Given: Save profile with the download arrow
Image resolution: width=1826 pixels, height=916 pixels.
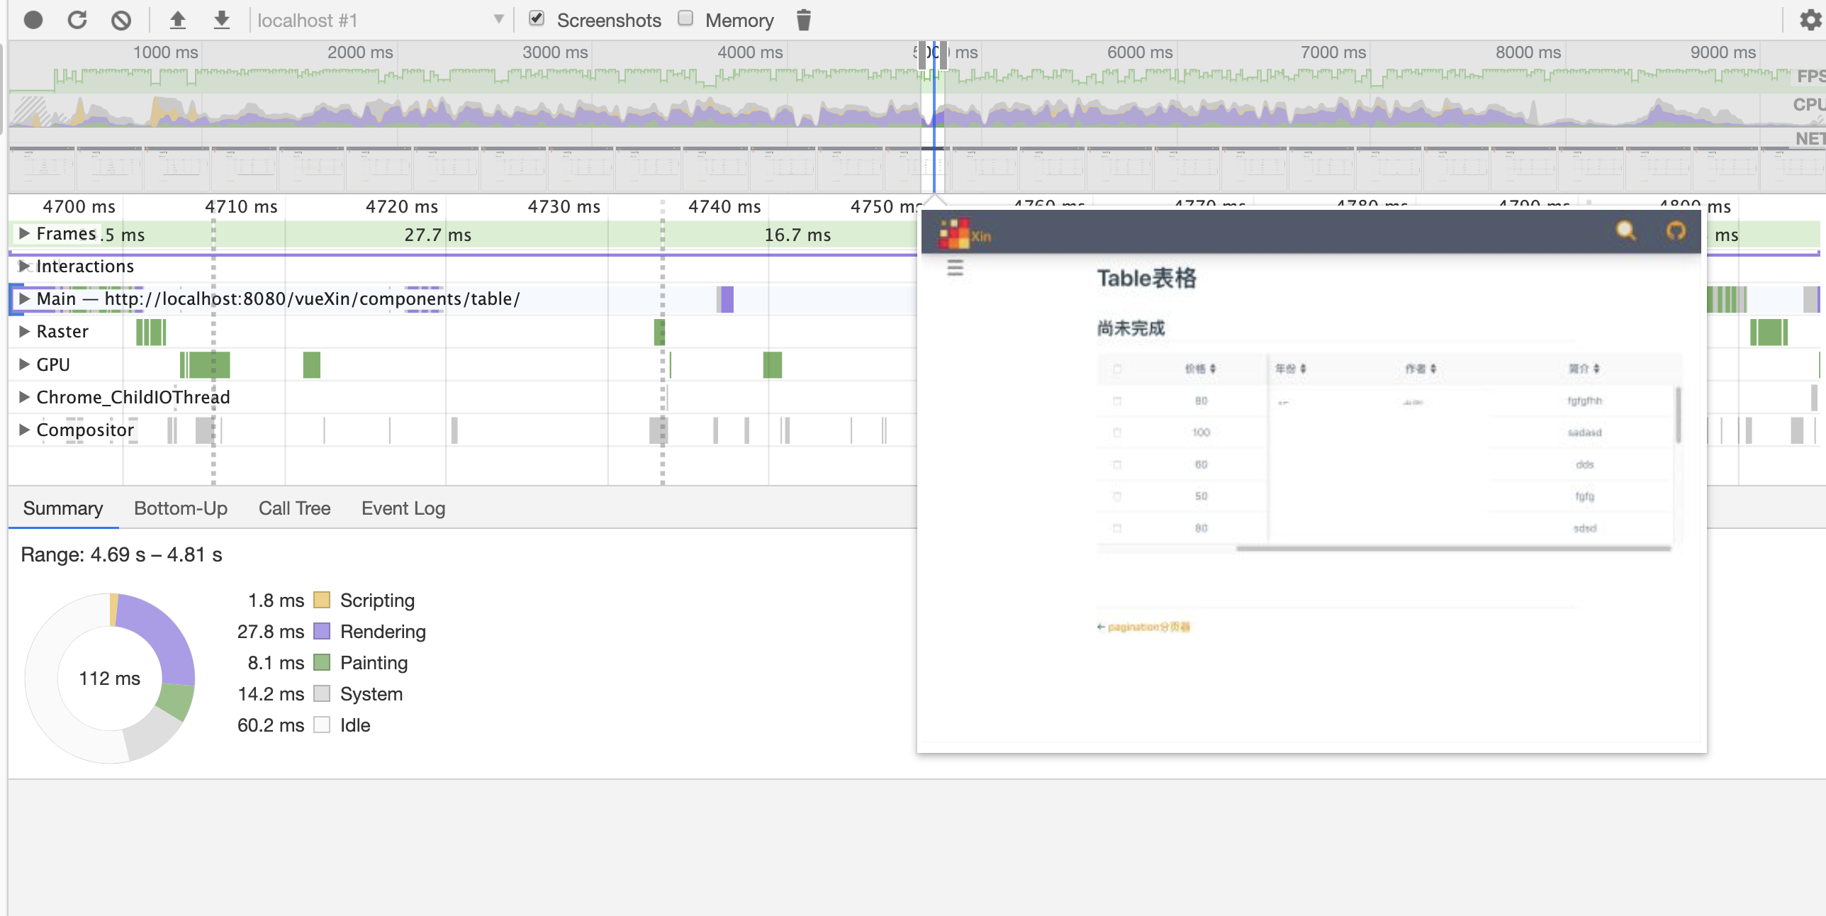Looking at the screenshot, I should click(x=222, y=20).
